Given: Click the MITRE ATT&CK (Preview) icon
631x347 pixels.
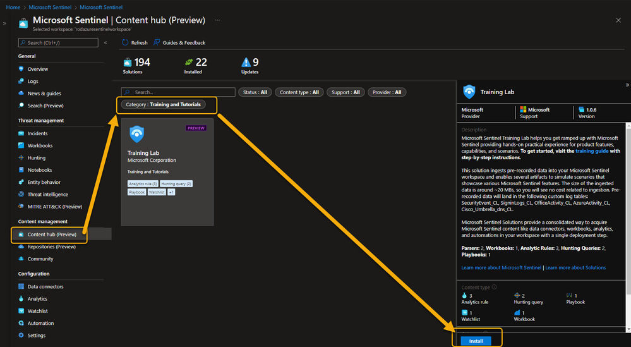Looking at the screenshot, I should (x=21, y=206).
